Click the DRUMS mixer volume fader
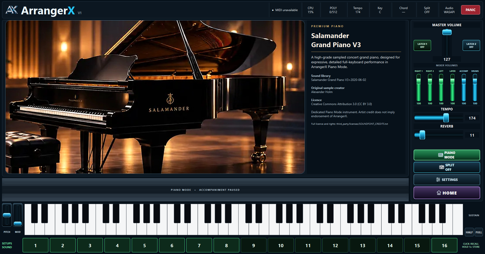 (475, 87)
